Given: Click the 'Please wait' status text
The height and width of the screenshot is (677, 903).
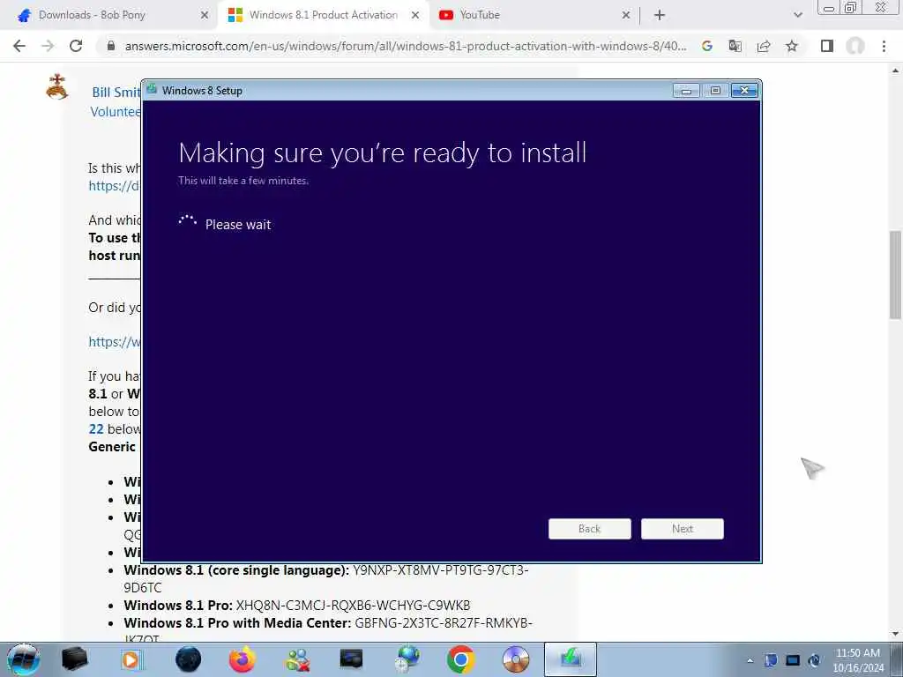Looking at the screenshot, I should pos(238,225).
